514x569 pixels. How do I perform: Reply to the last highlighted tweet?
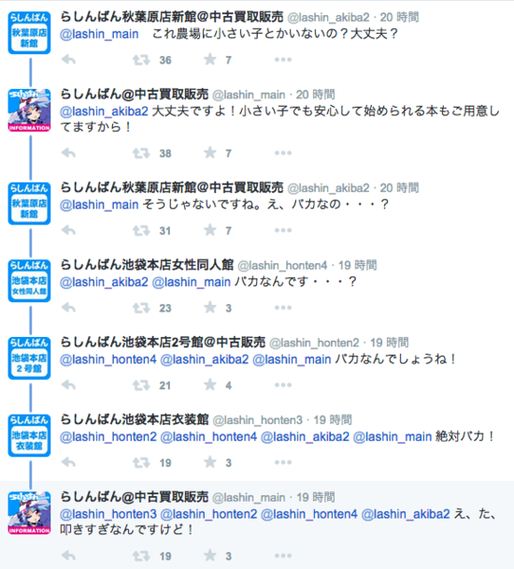(x=68, y=556)
